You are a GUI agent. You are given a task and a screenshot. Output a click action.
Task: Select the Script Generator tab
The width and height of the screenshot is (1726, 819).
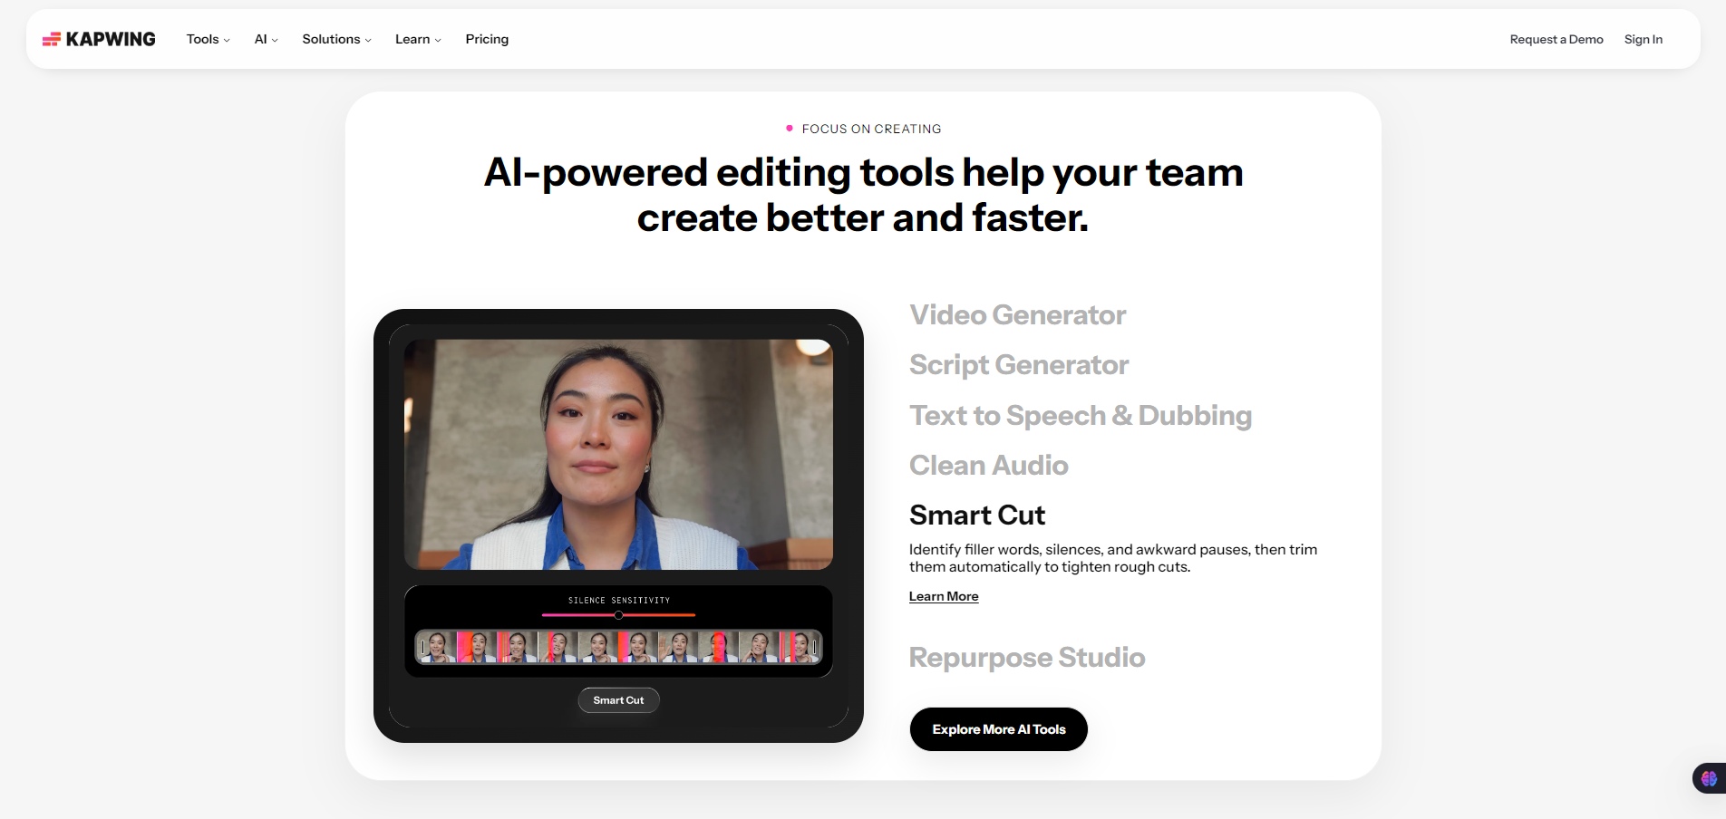1019,365
